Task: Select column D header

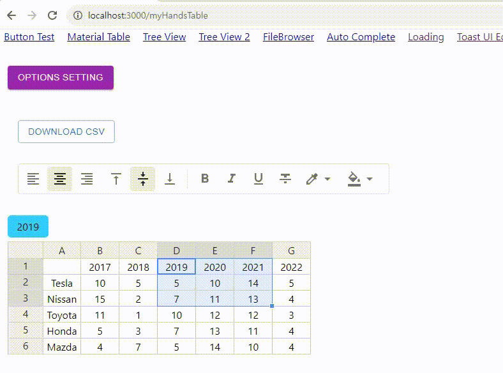Action: tap(176, 250)
